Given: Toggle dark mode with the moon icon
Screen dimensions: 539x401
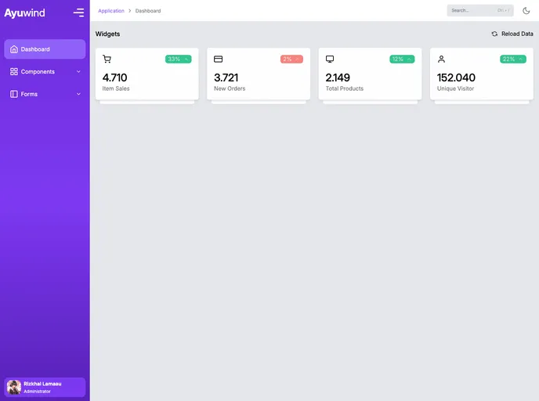Looking at the screenshot, I should click(x=526, y=11).
